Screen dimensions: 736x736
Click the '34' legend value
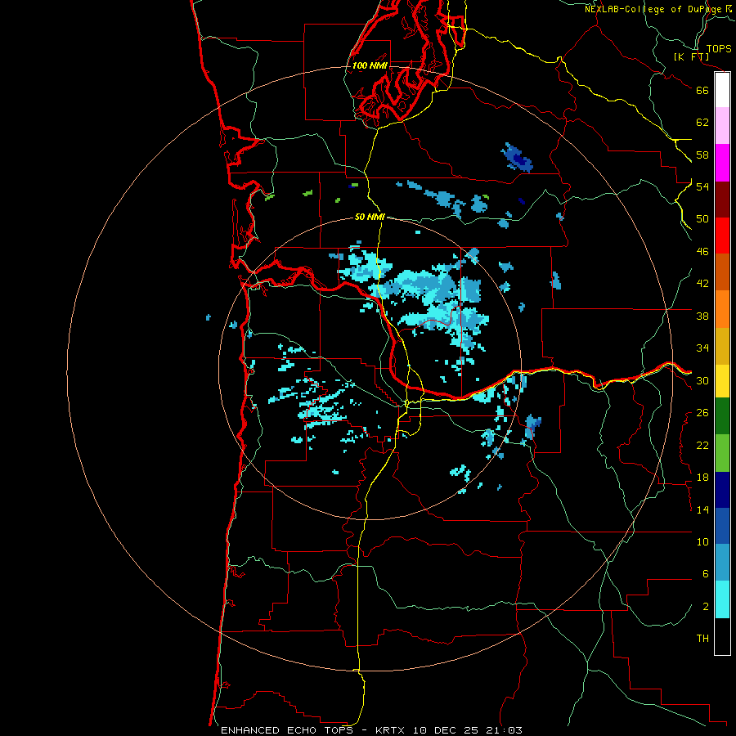point(702,348)
